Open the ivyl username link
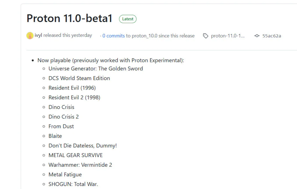The height and width of the screenshot is (189, 297). (39, 35)
